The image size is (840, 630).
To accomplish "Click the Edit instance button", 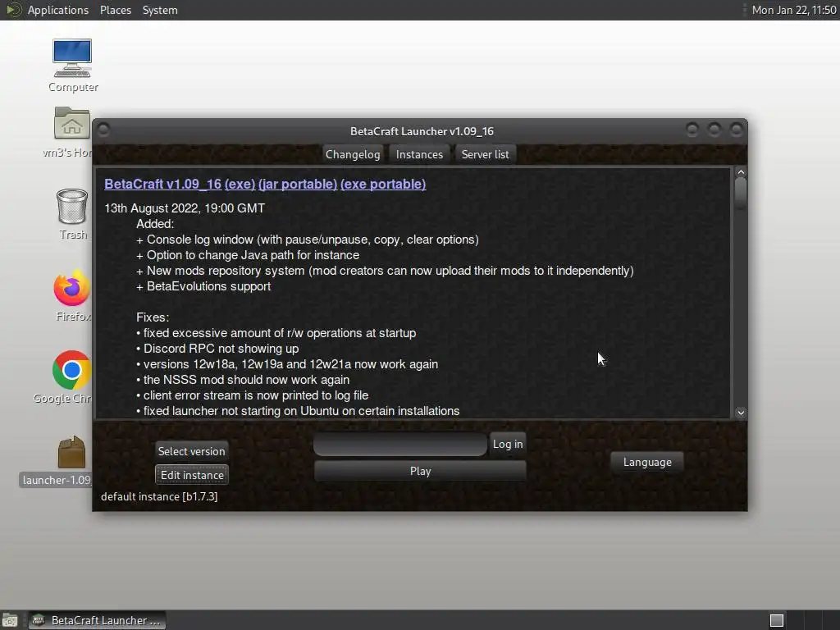I will pyautogui.click(x=192, y=475).
